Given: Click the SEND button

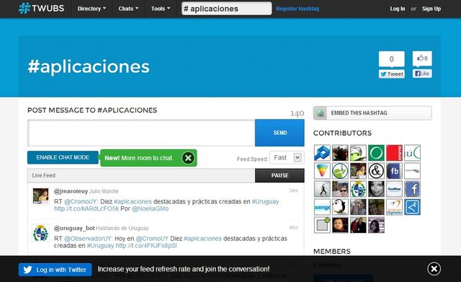Looking at the screenshot, I should (279, 133).
